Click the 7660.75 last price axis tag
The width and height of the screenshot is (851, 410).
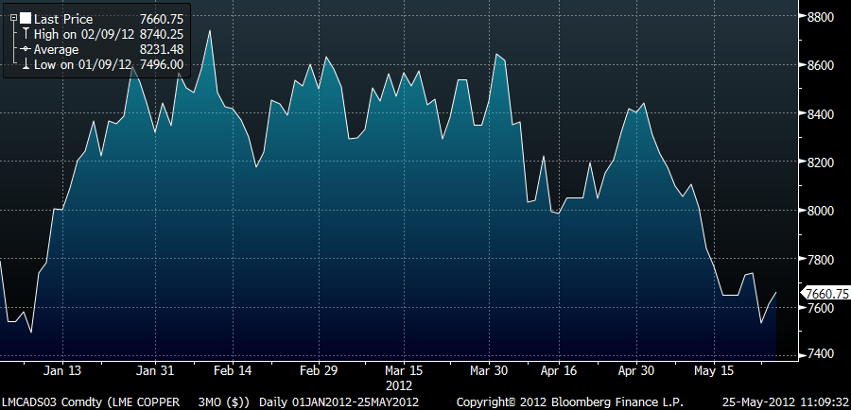(x=823, y=295)
